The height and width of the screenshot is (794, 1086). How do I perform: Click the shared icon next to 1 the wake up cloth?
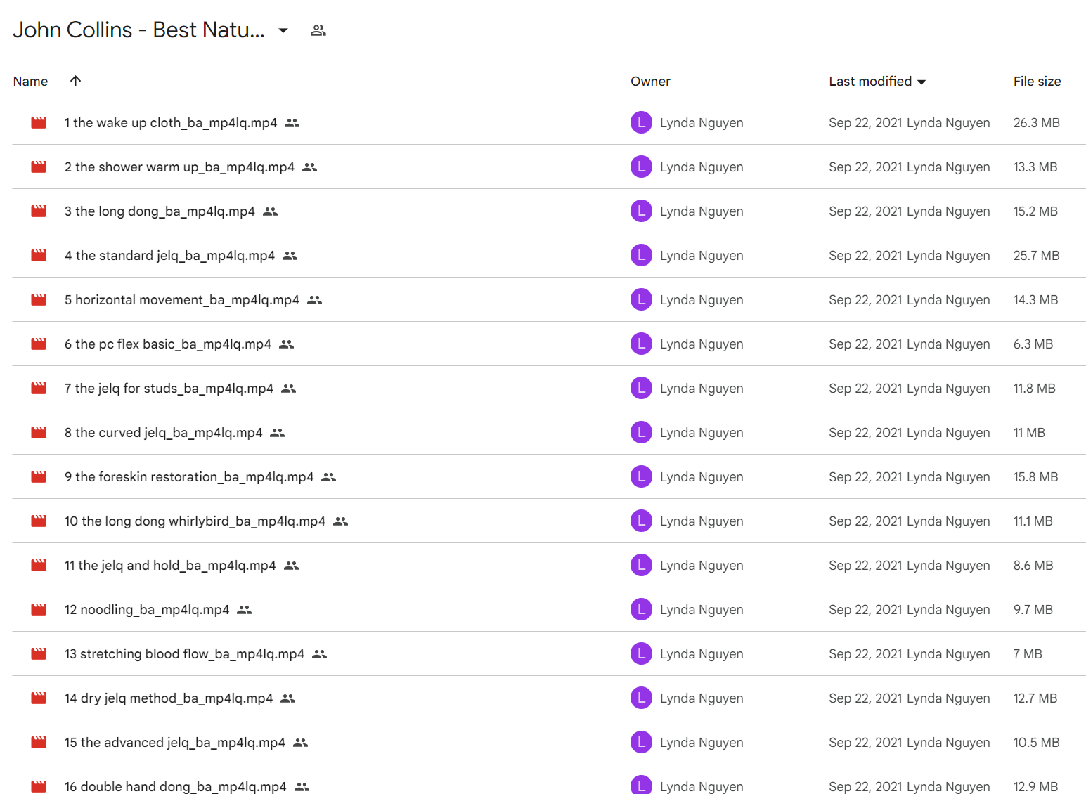292,123
